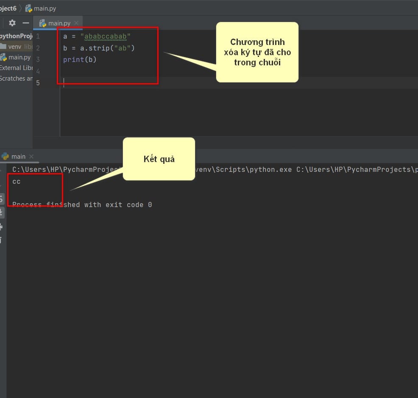The image size is (418, 398).
Task: Close the main run tab
Action: click(31, 157)
